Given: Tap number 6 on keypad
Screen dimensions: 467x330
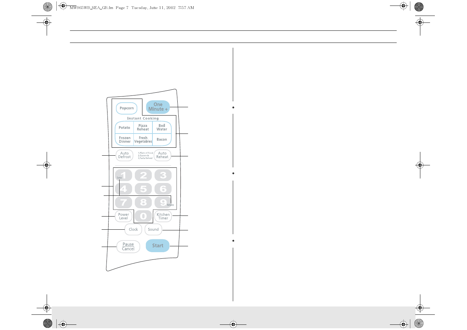Looking at the screenshot, I should click(163, 189).
